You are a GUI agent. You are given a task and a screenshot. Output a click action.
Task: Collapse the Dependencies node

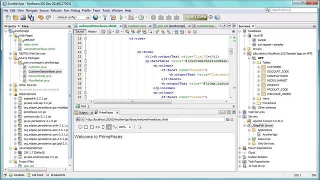pos(10,94)
